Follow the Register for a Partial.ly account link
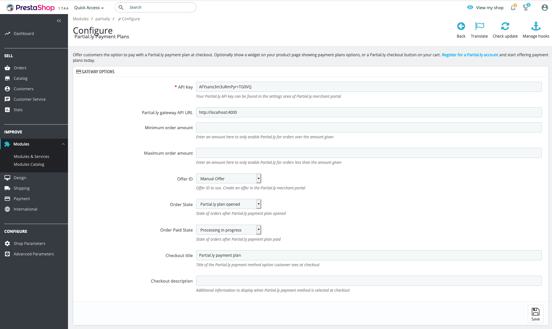 [470, 55]
